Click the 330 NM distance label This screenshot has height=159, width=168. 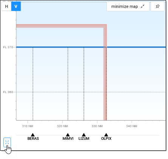[x=97, y=126]
